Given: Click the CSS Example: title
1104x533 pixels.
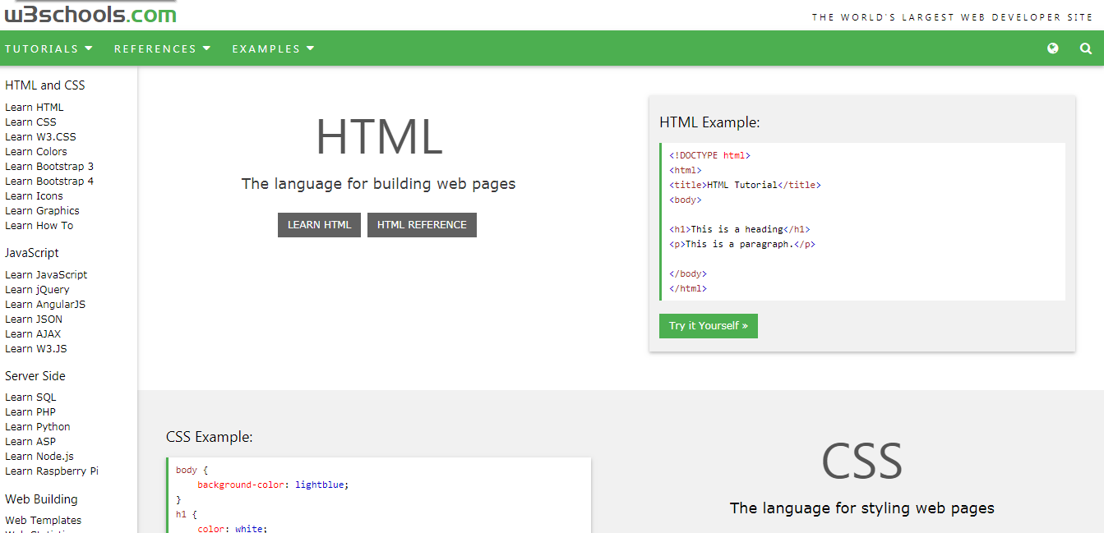Looking at the screenshot, I should [210, 437].
